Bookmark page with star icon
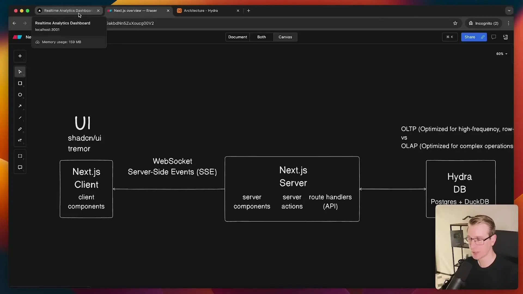 pos(455,23)
